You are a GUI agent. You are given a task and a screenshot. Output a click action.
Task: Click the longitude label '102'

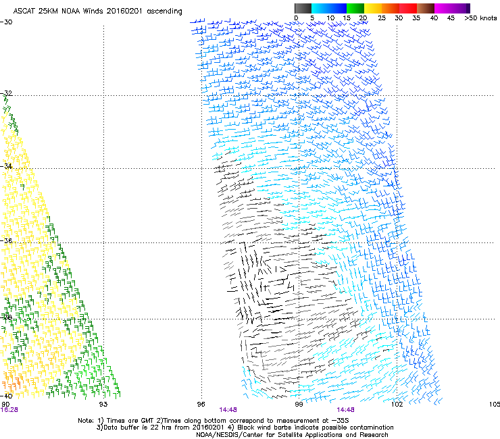[x=397, y=405]
